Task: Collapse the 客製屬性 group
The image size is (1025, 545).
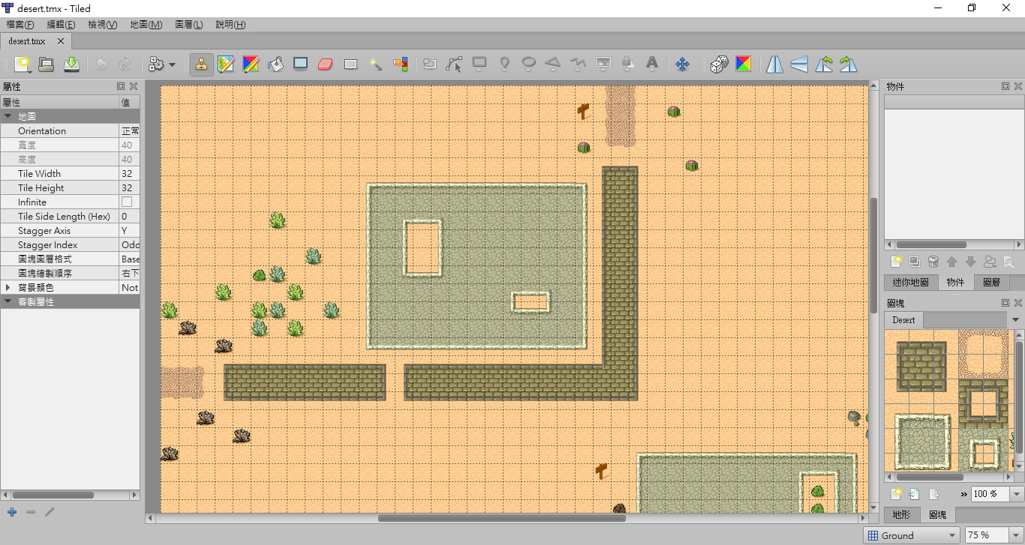Action: tap(8, 302)
